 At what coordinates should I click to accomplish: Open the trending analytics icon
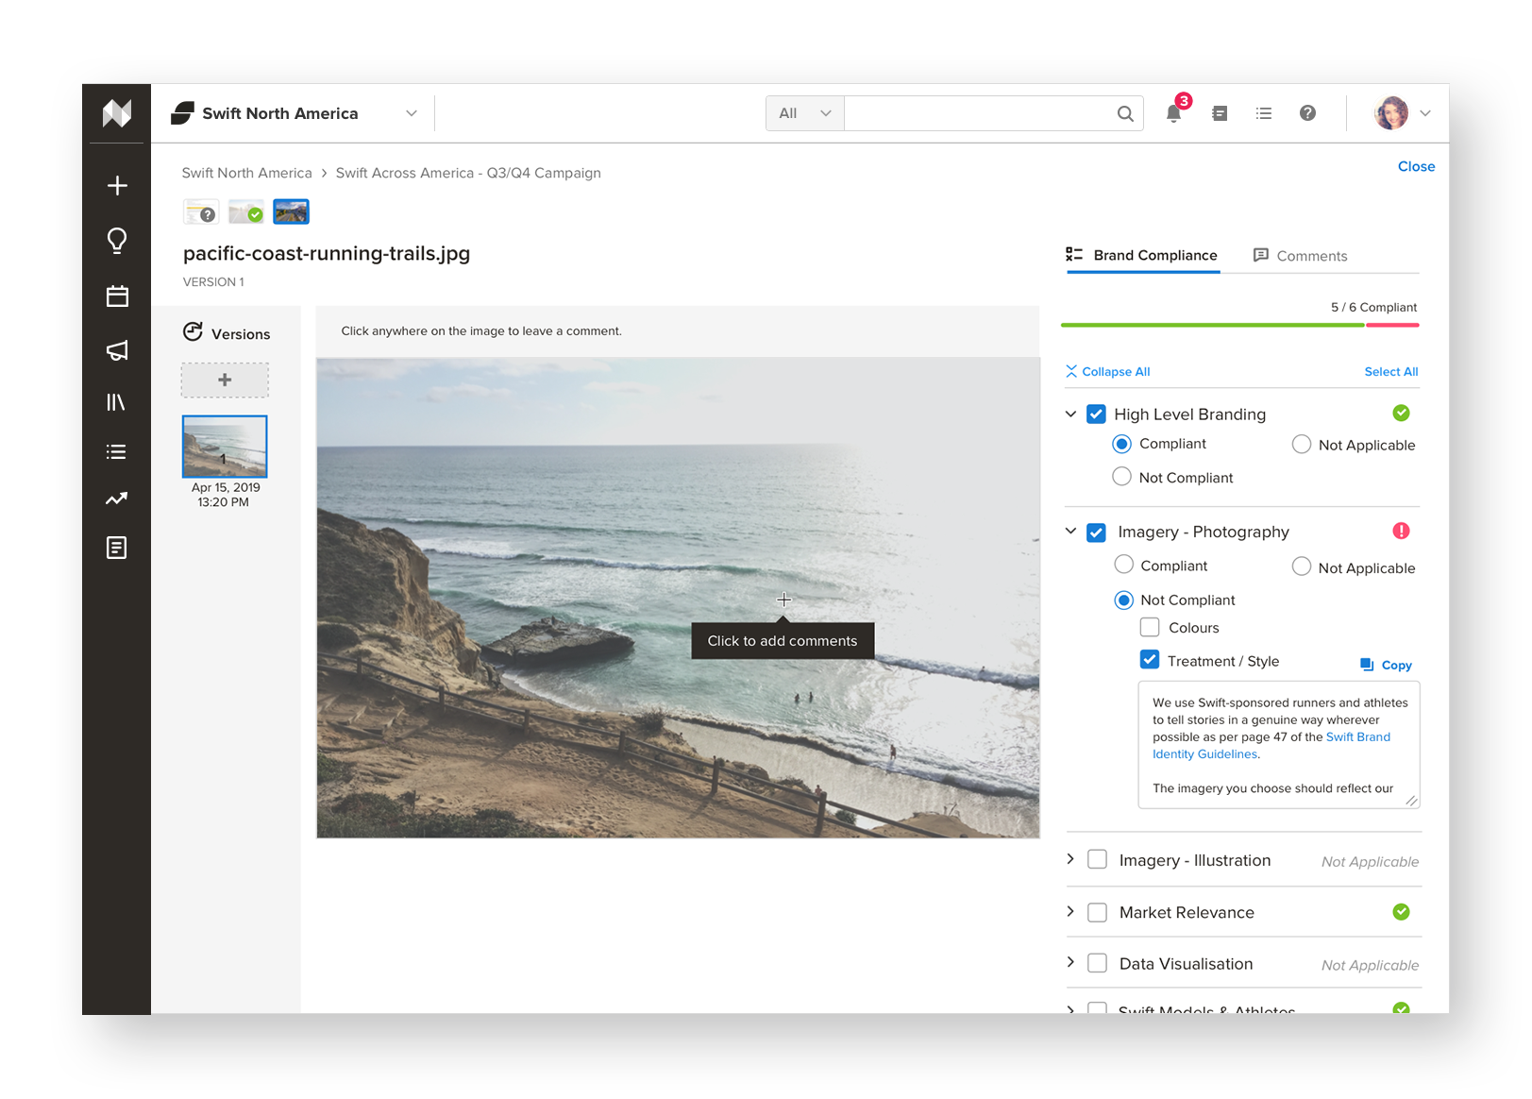pyautogui.click(x=116, y=499)
